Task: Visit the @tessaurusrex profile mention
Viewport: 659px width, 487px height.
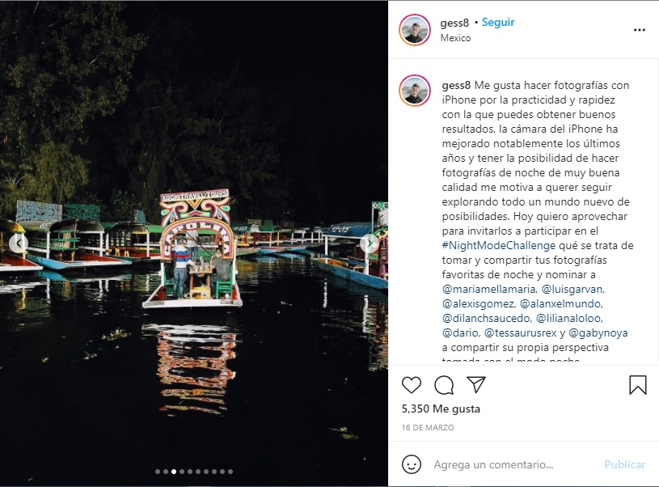Action: (x=520, y=333)
